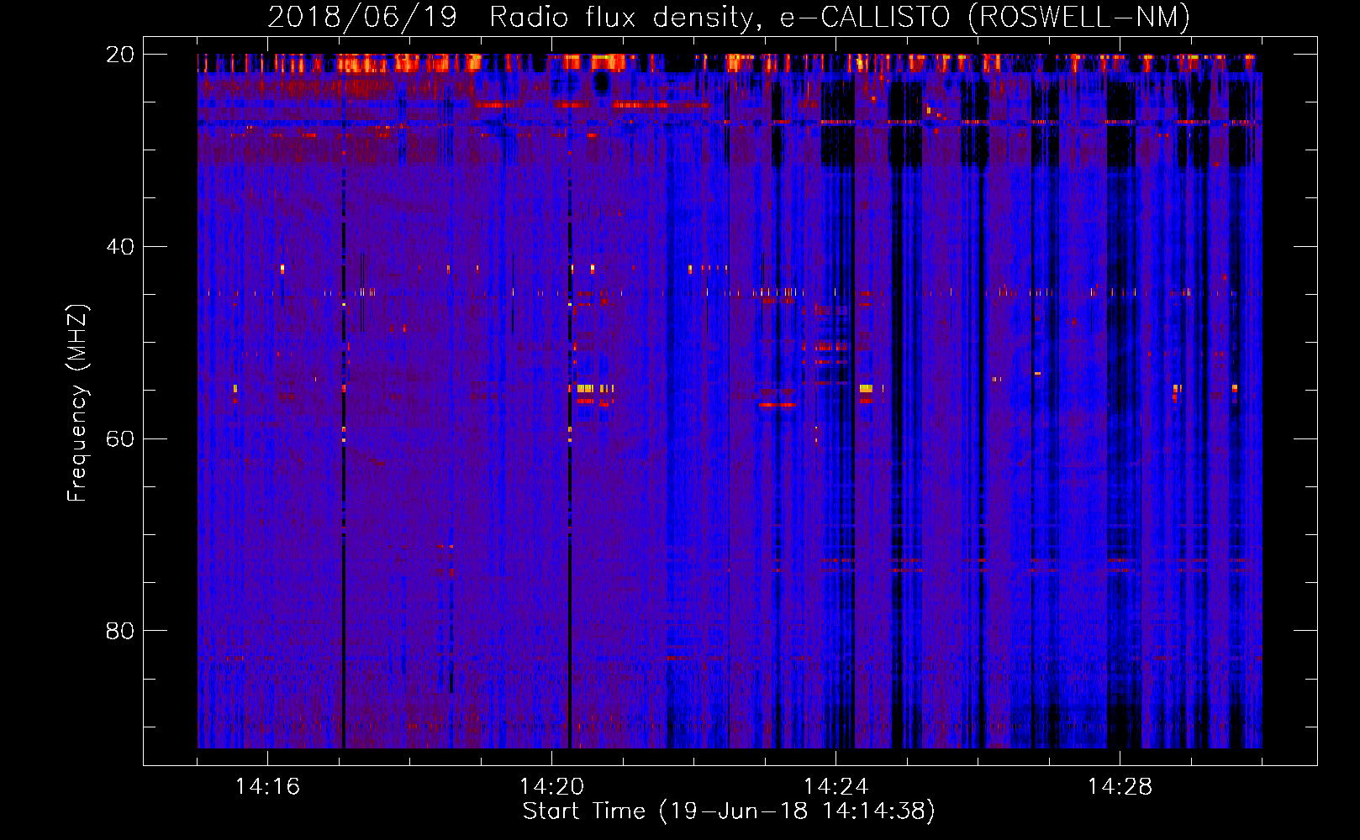Click the 14:16 time tick label

pyautogui.click(x=267, y=787)
